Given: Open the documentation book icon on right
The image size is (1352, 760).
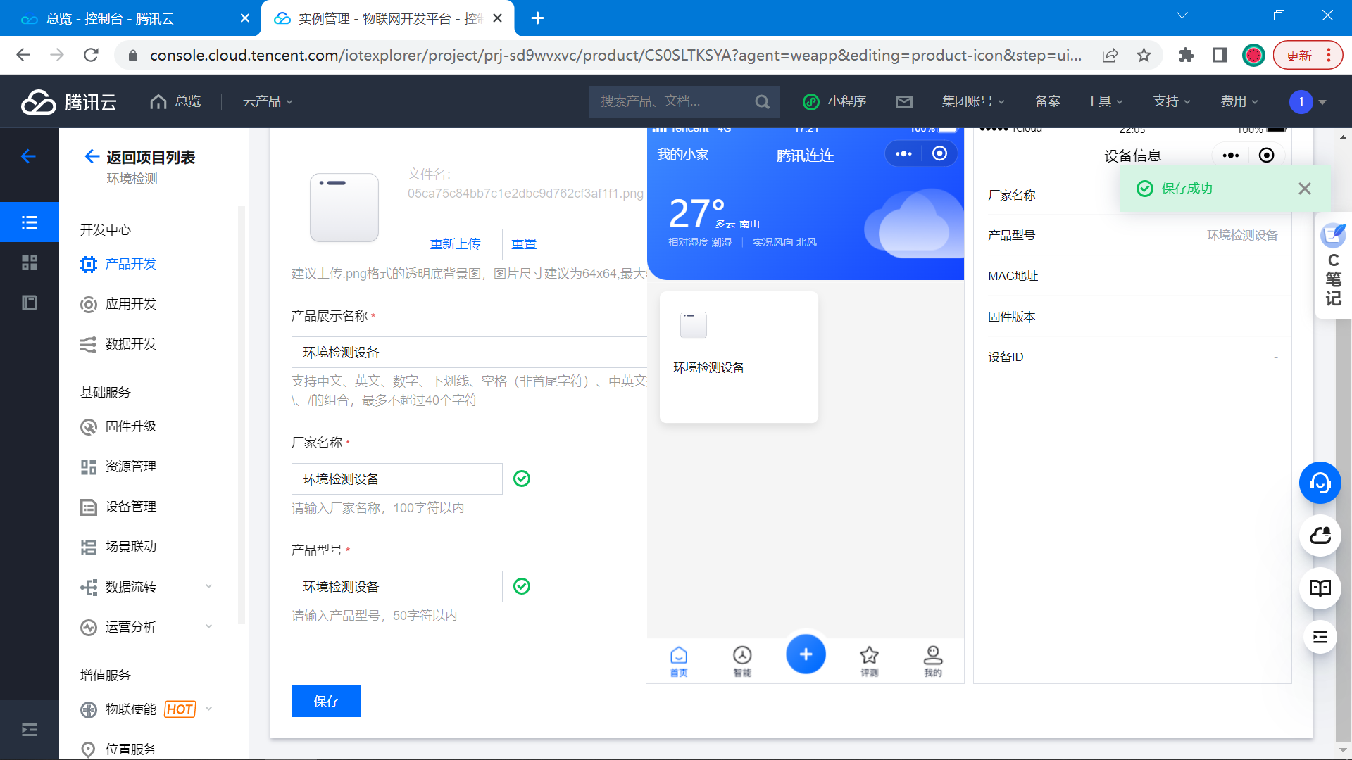Looking at the screenshot, I should coord(1320,588).
